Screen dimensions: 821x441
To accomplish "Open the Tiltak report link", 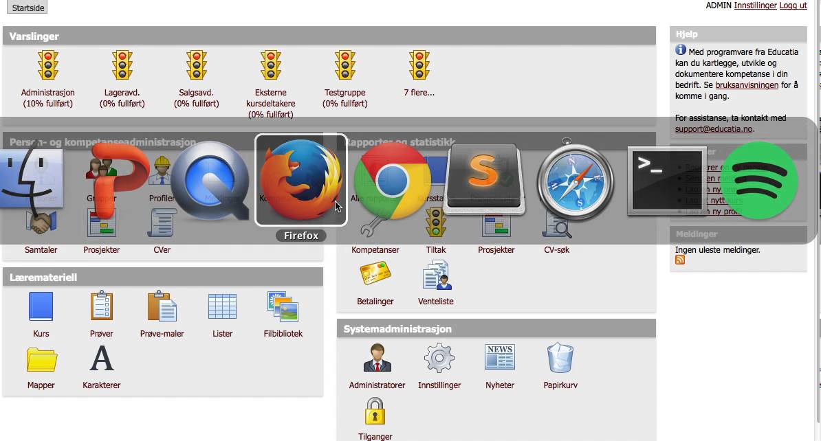I will [x=436, y=249].
